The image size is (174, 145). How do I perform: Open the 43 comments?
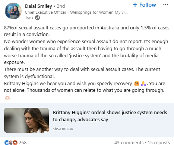pos(129,142)
